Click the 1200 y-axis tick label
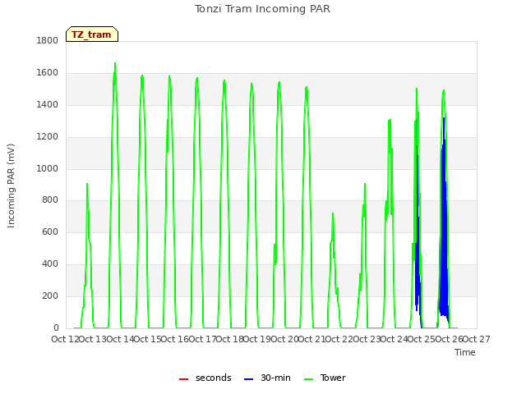 48,137
